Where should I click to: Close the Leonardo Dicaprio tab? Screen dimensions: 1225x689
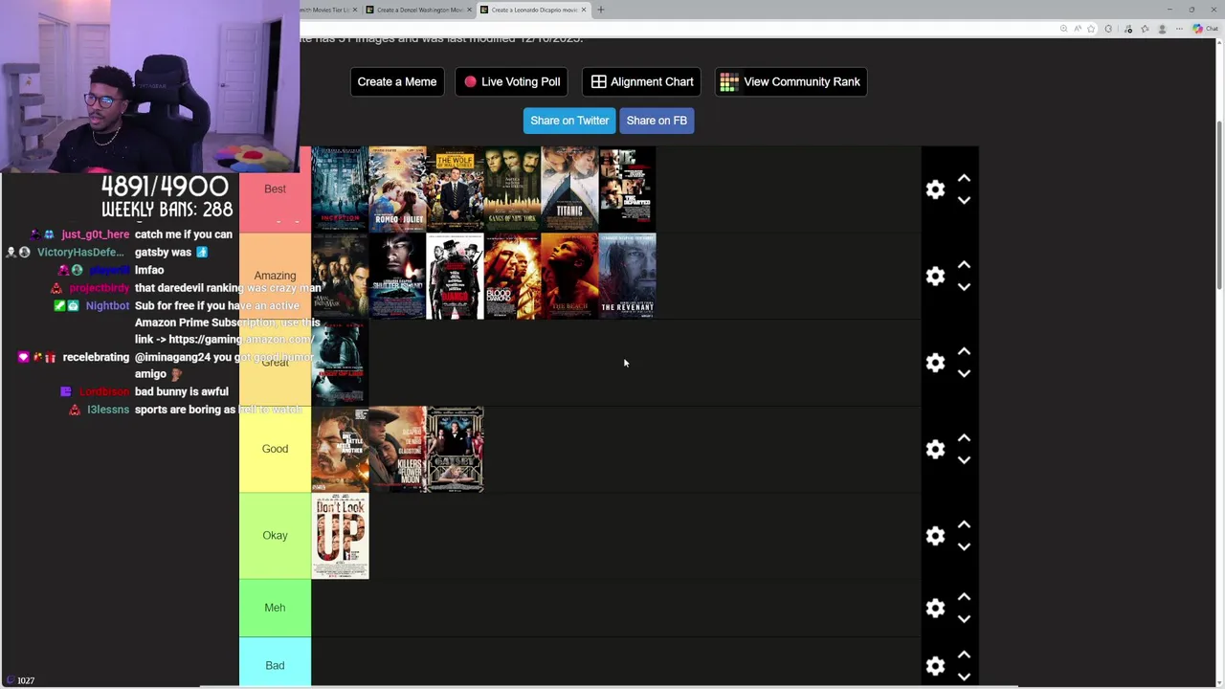pyautogui.click(x=584, y=10)
